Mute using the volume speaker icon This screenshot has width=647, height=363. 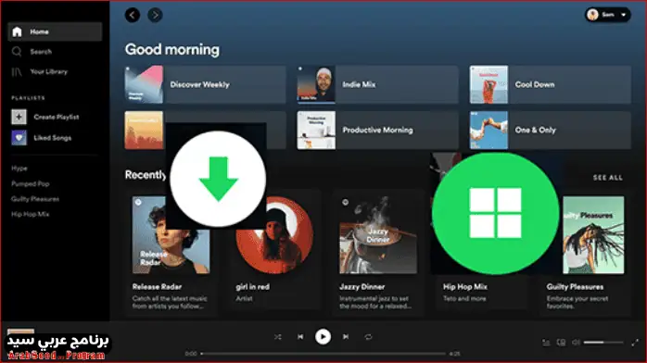576,343
